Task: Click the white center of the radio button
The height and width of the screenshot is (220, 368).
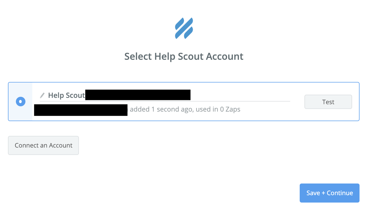Action: click(x=20, y=102)
